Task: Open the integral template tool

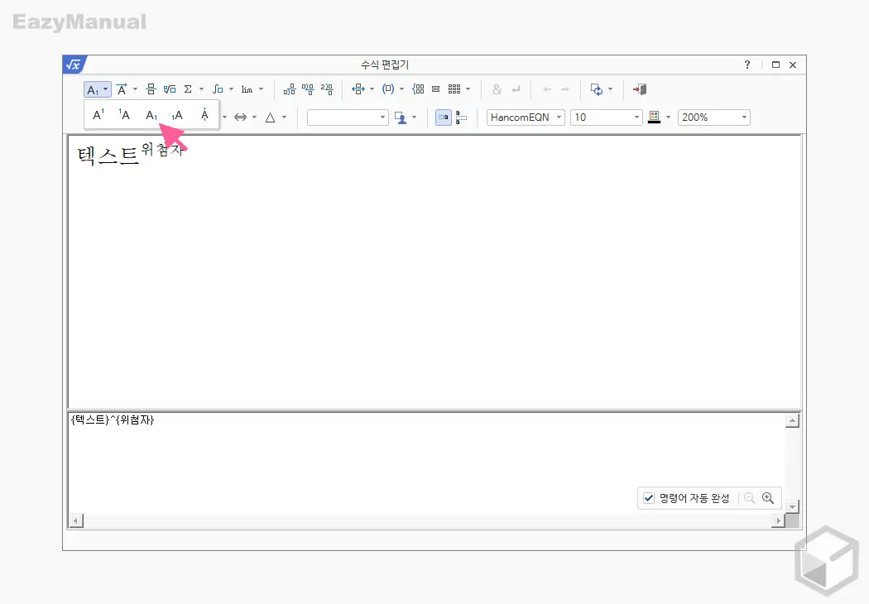Action: pyautogui.click(x=218, y=89)
